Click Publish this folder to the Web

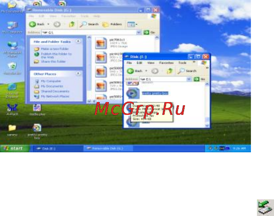point(56,55)
